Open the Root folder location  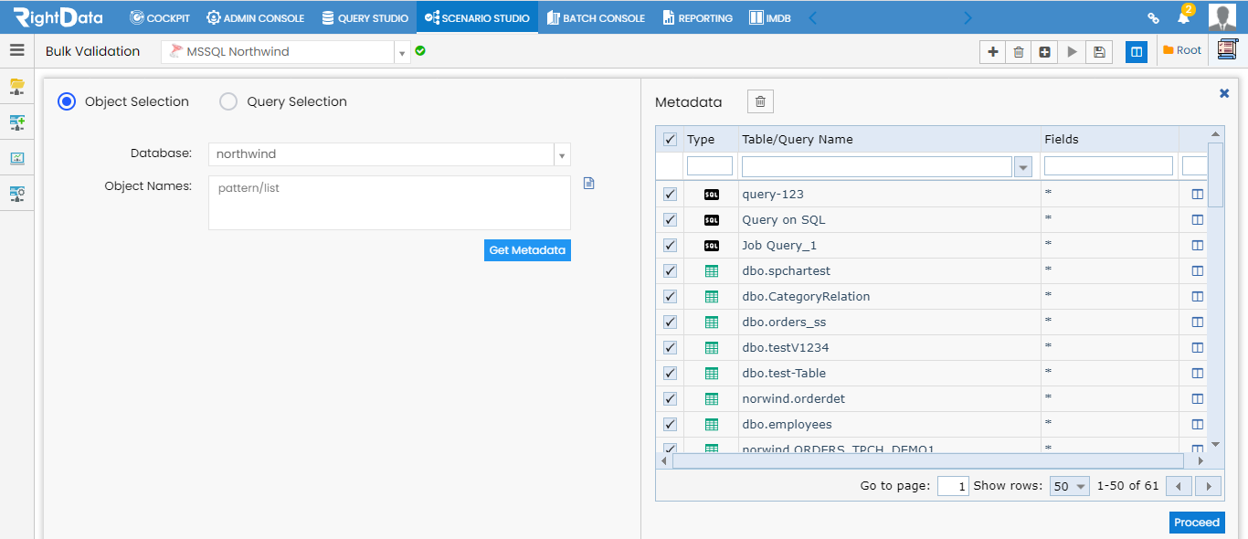[x=1182, y=51]
